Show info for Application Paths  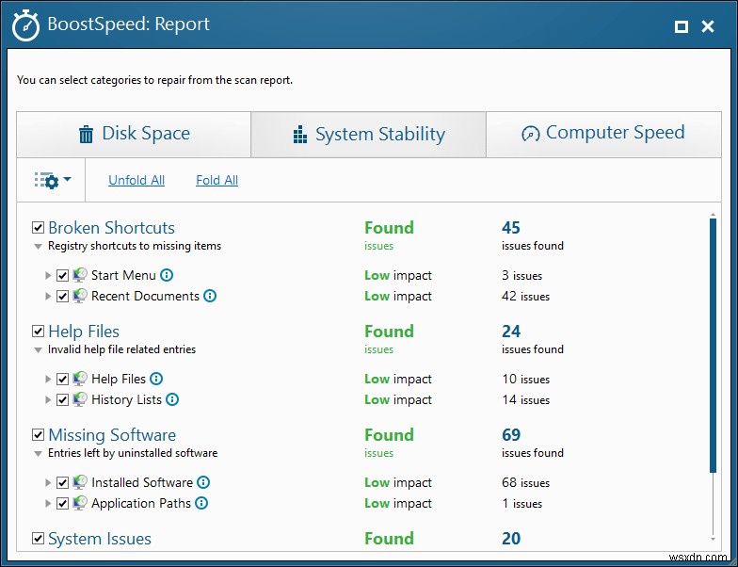point(201,503)
